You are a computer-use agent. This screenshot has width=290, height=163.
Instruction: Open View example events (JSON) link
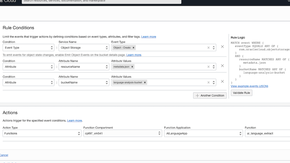point(249,86)
